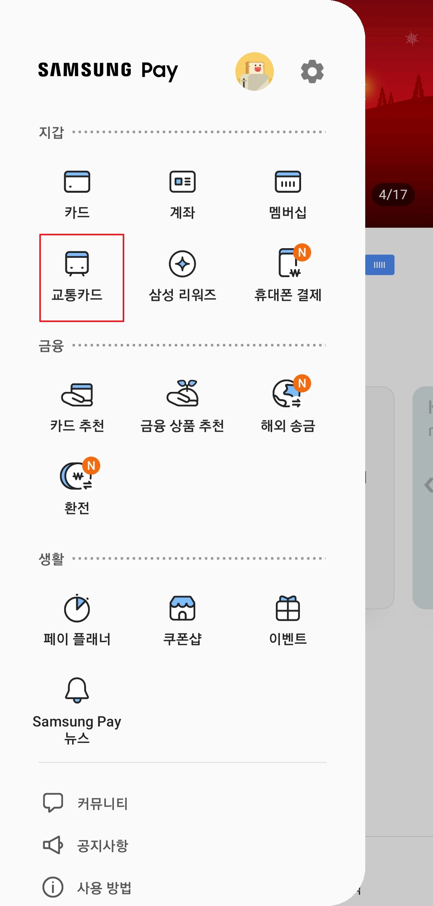The width and height of the screenshot is (433, 906).
Task: Tap the blue barcode button behind drawer
Action: (380, 265)
